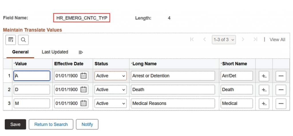The width and height of the screenshot is (293, 136).
Task: Switch to the Last Updated tab
Action: pos(55,52)
